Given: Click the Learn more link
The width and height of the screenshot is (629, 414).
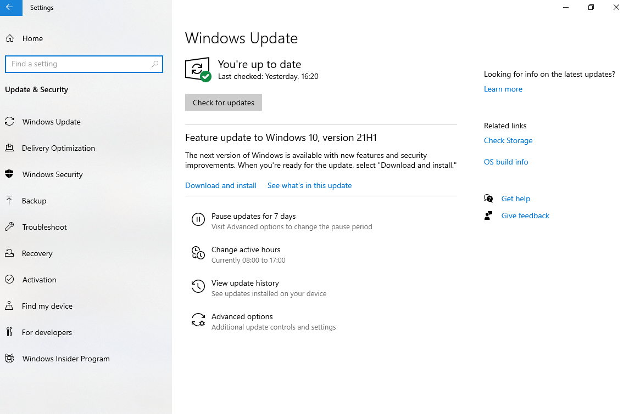Looking at the screenshot, I should tap(503, 89).
